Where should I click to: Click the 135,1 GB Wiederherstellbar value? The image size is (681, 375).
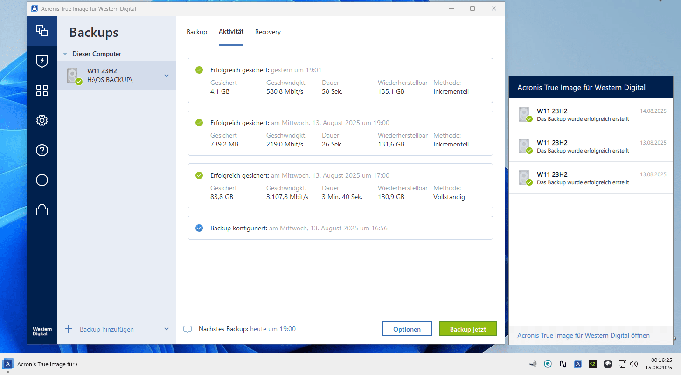tap(391, 91)
